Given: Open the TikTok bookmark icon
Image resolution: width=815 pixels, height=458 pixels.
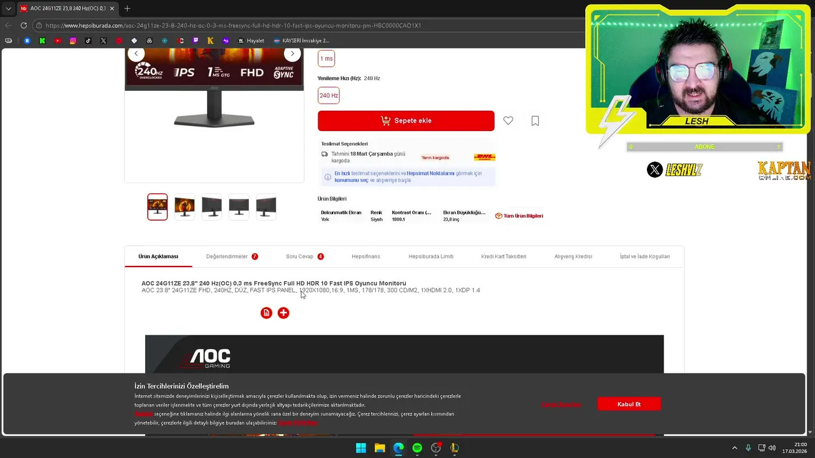Looking at the screenshot, I should point(88,41).
